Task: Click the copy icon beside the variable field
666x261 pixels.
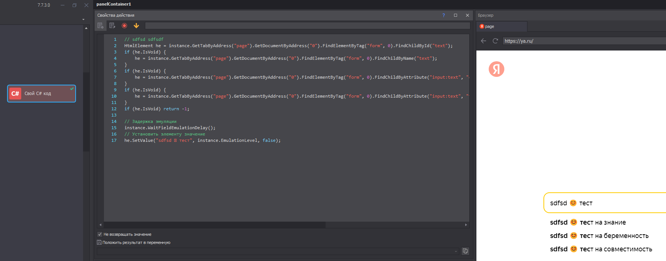Action: [x=465, y=251]
